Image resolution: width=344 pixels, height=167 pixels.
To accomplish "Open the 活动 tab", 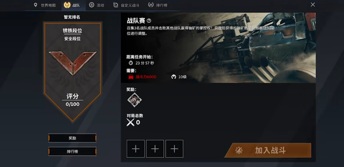I will (x=96, y=5).
